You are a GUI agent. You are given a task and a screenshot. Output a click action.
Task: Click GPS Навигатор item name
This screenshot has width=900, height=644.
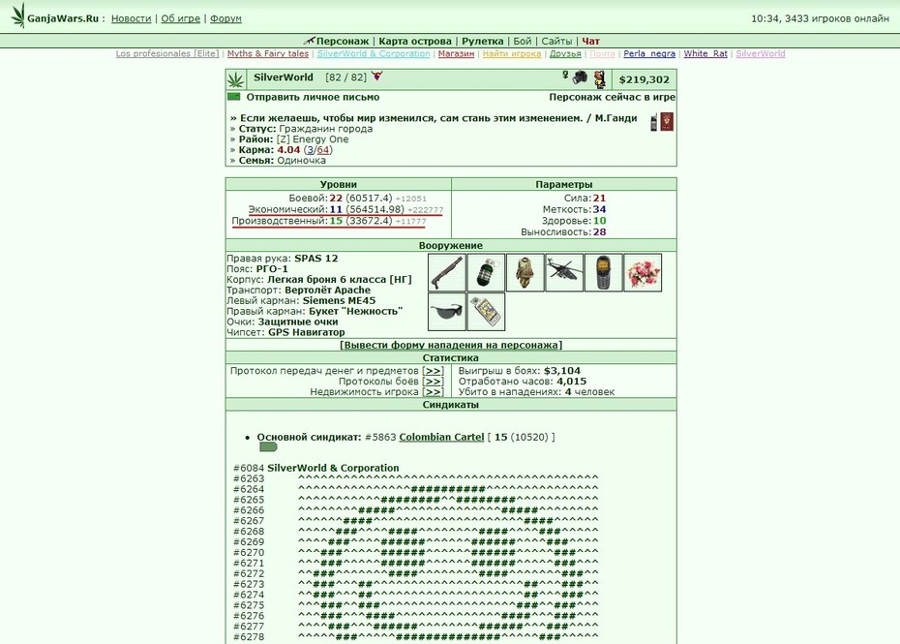[307, 332]
